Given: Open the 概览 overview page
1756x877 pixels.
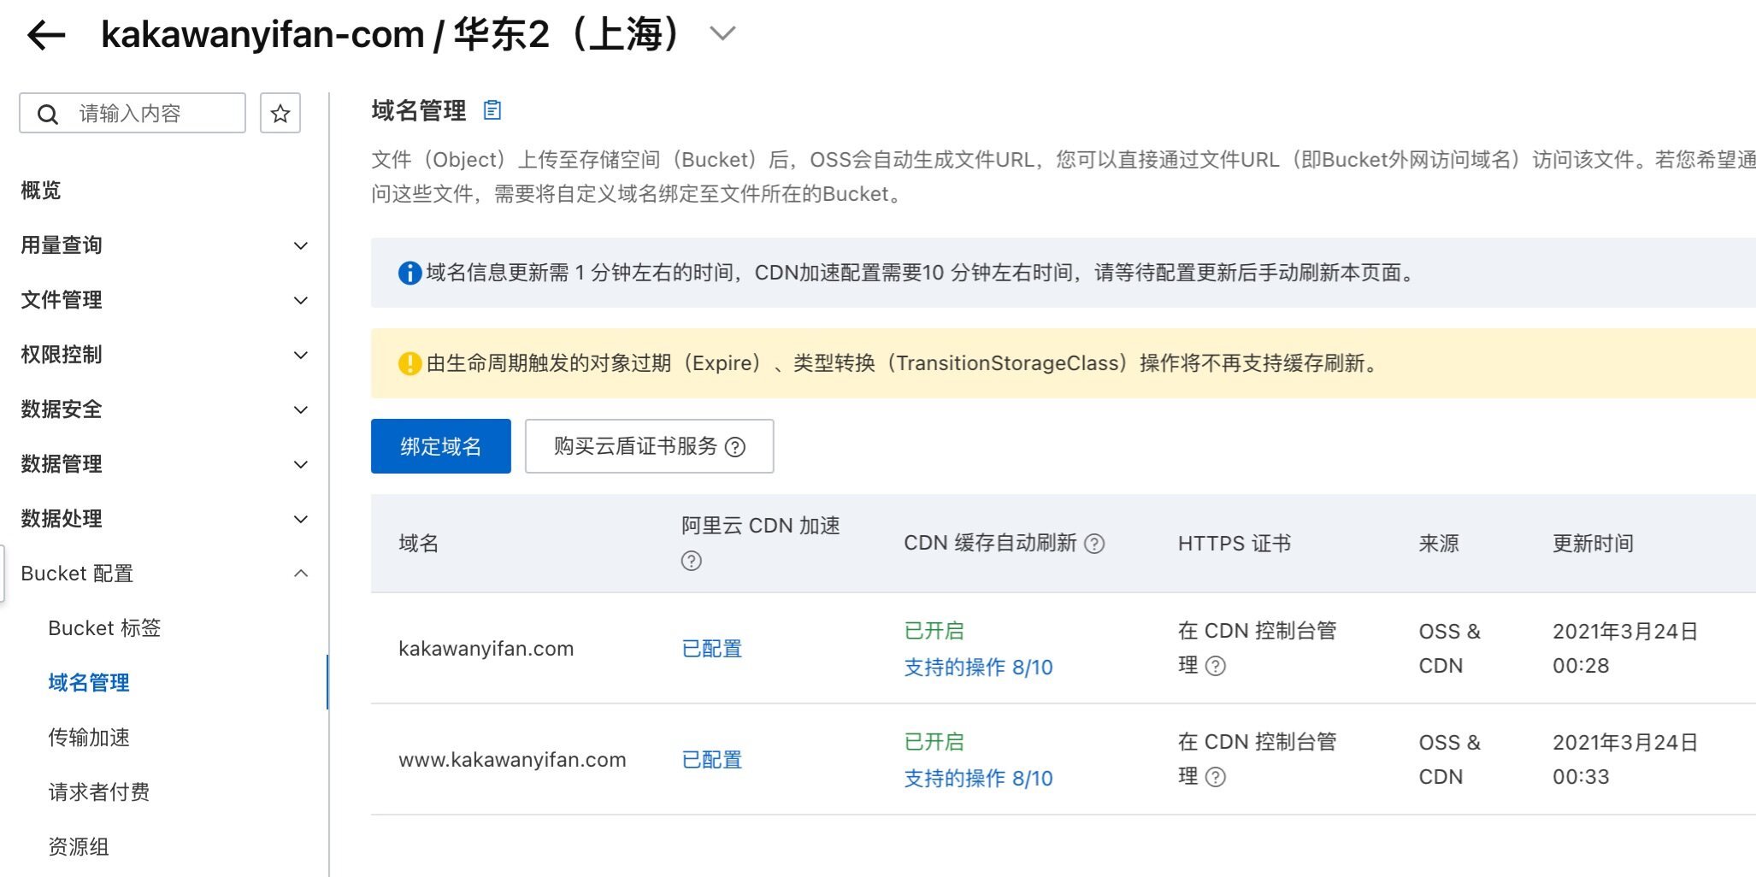Looking at the screenshot, I should [41, 191].
